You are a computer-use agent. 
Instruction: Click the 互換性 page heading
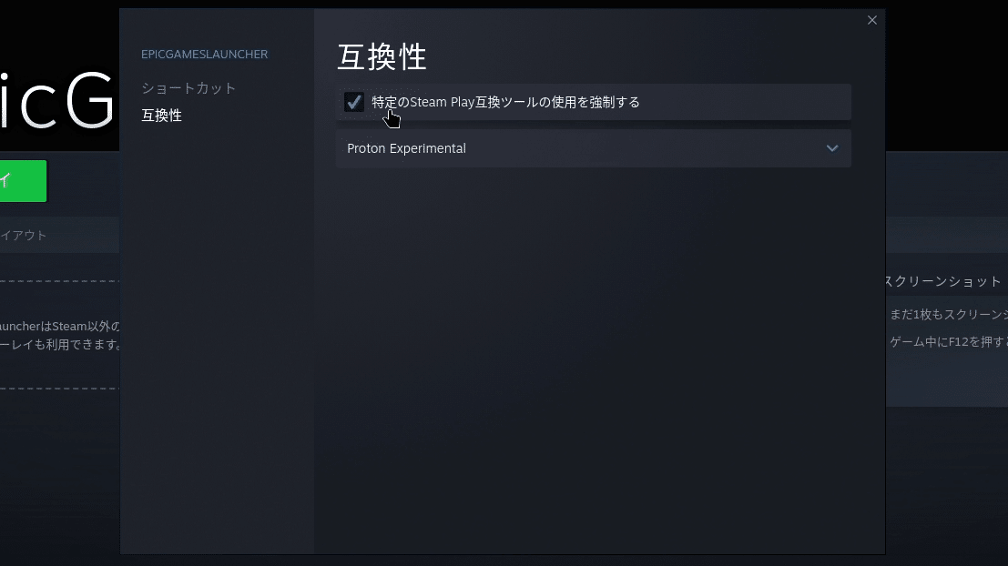(x=382, y=57)
